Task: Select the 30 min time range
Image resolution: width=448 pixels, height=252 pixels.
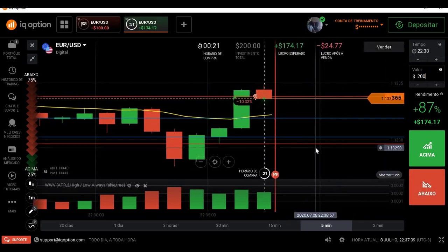Action: [x=222, y=225]
